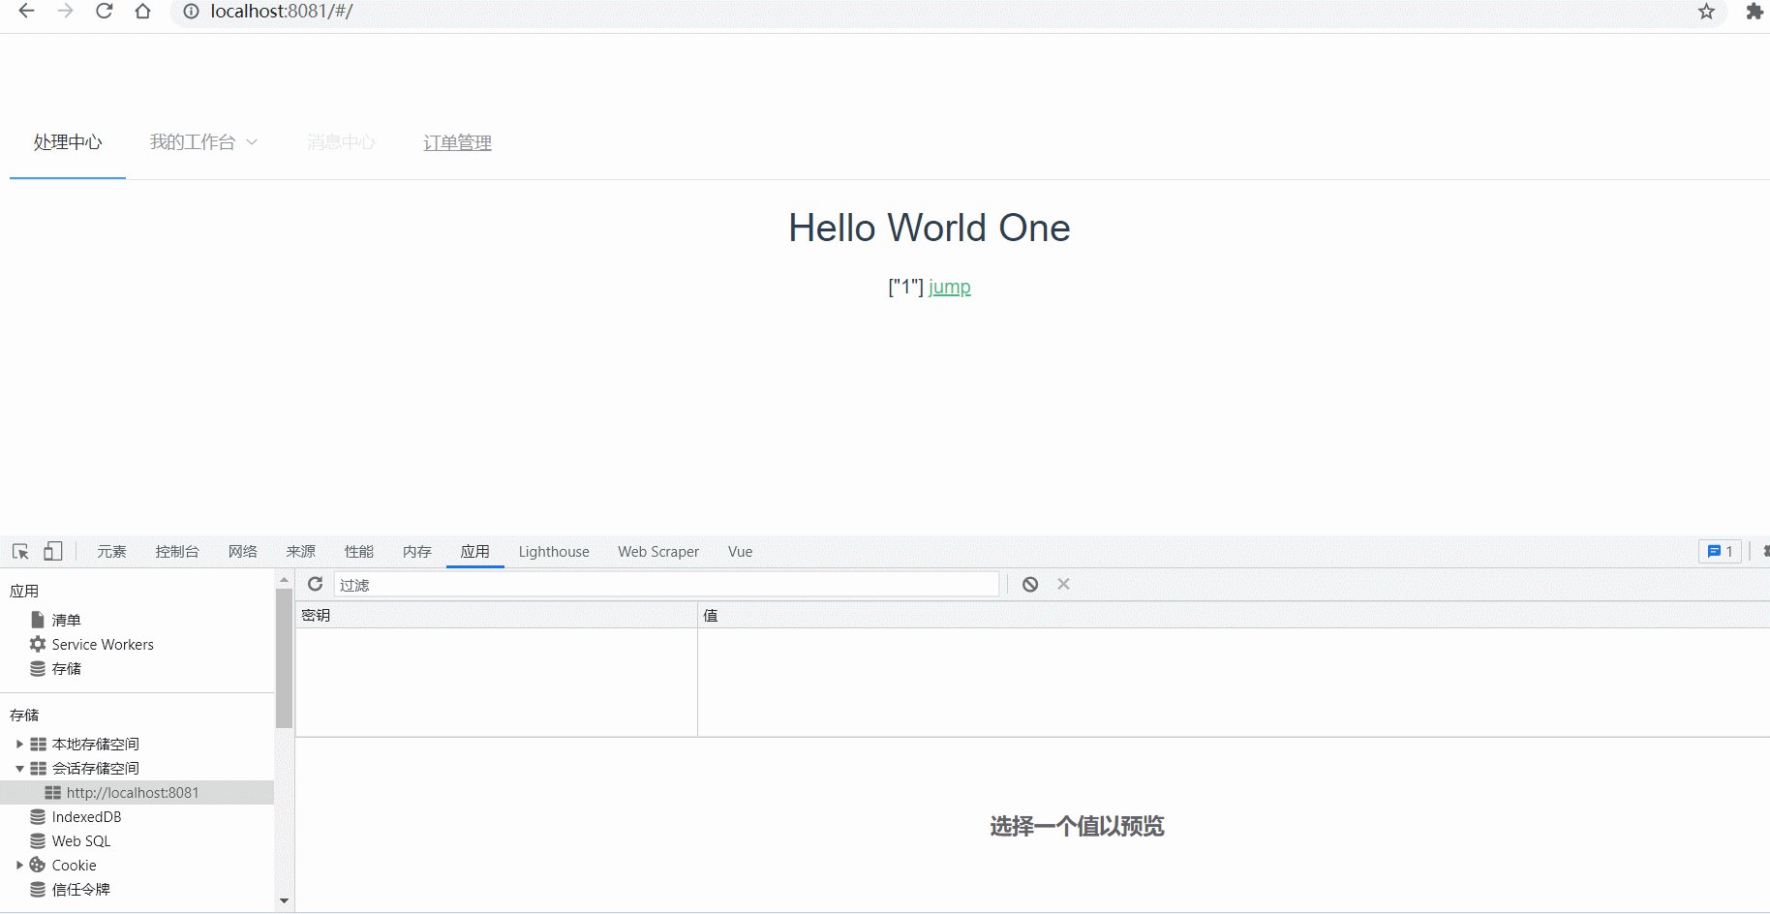This screenshot has width=1770, height=914.
Task: Open the 网络 DevTools tab
Action: tap(243, 551)
